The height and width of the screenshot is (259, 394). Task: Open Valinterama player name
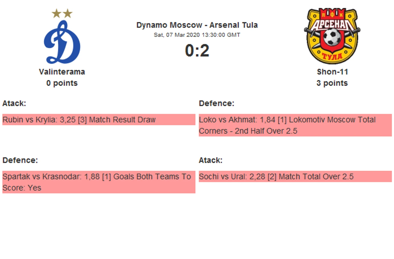62,72
